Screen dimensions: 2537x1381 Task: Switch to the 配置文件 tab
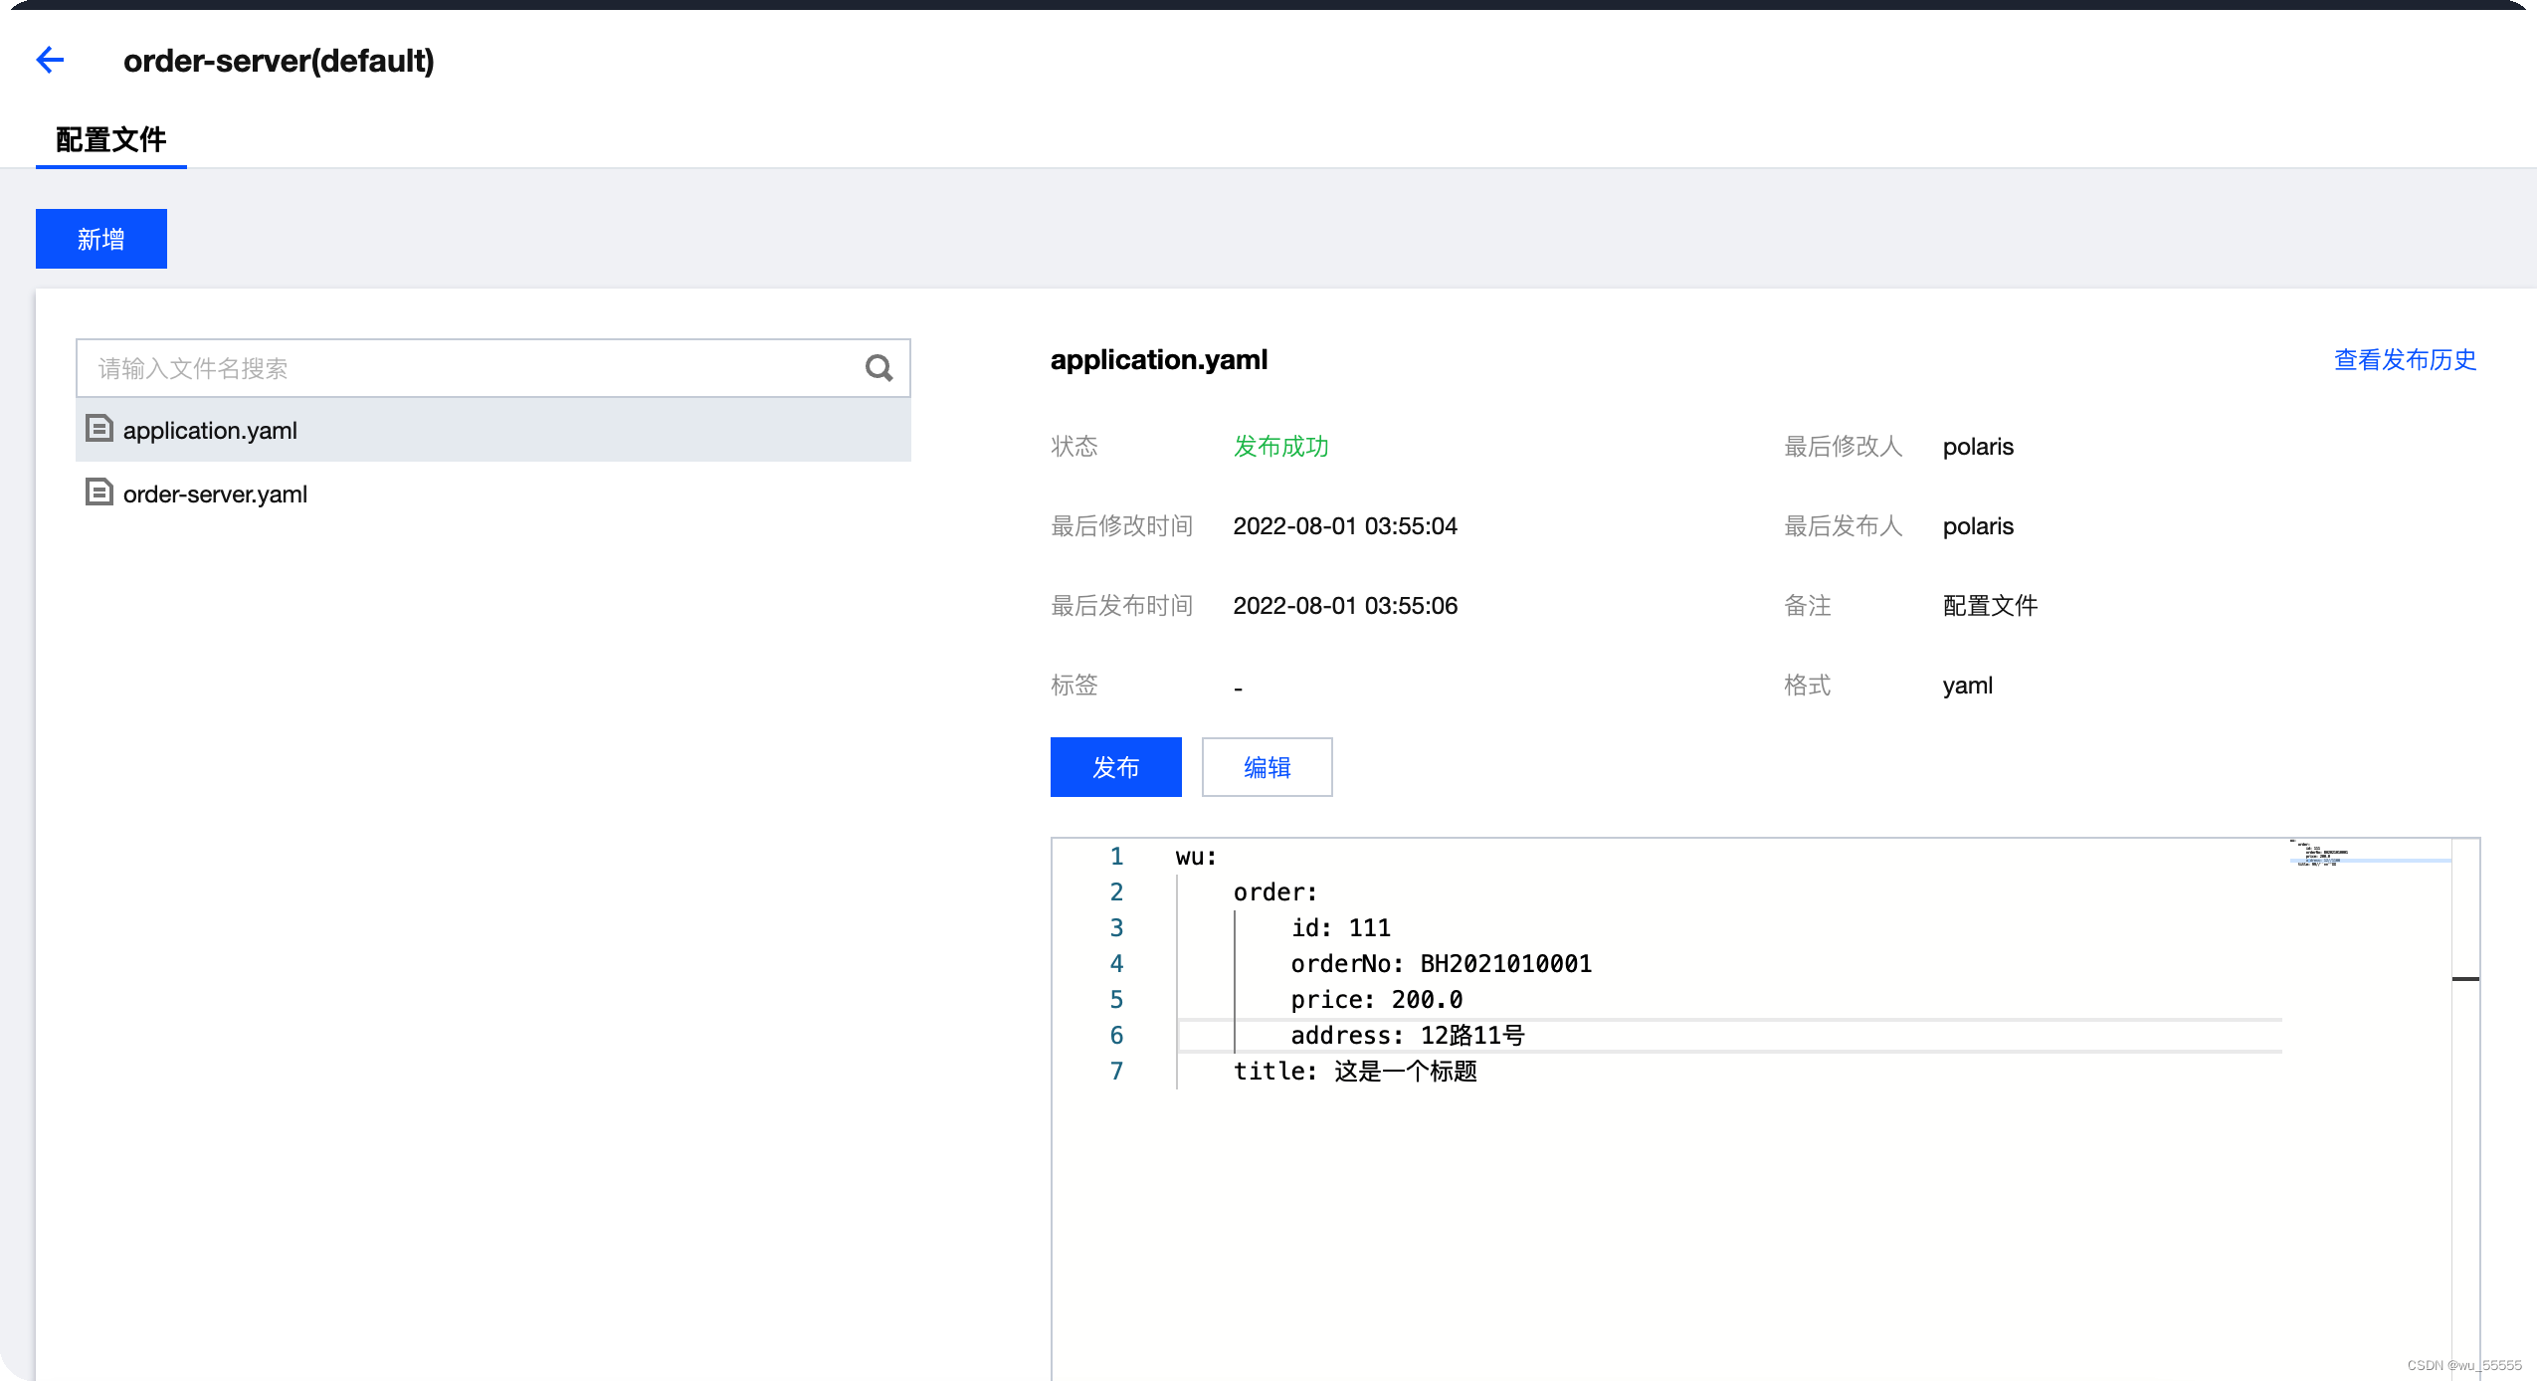(110, 140)
